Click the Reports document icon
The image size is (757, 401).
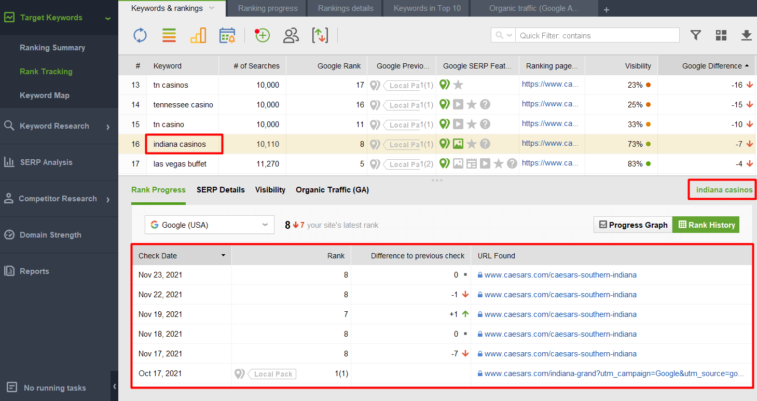[x=9, y=271]
